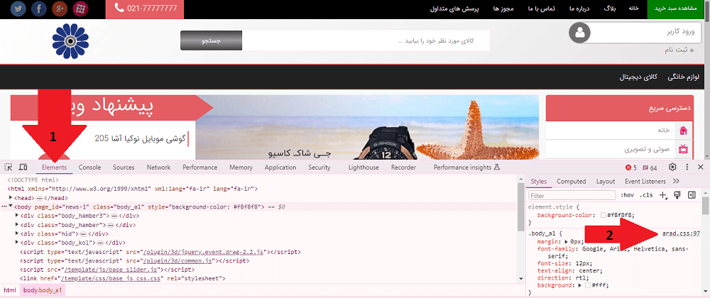The width and height of the screenshot is (710, 298).
Task: Activate the inspect element picker
Action: coord(9,167)
